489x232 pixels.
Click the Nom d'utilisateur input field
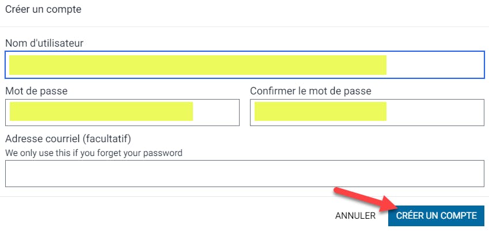(x=244, y=65)
